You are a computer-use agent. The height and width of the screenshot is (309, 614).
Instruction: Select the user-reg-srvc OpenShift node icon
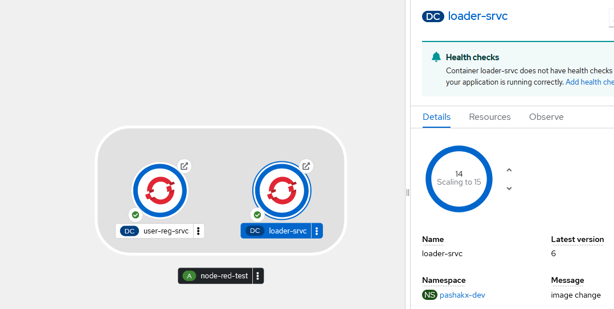[159, 190]
